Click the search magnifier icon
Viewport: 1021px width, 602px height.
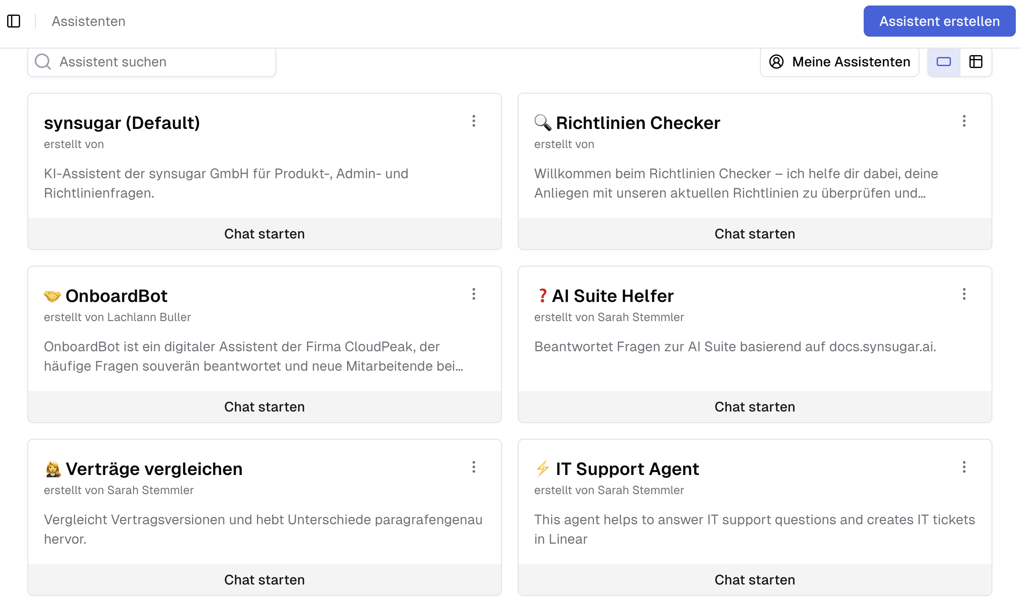[42, 61]
